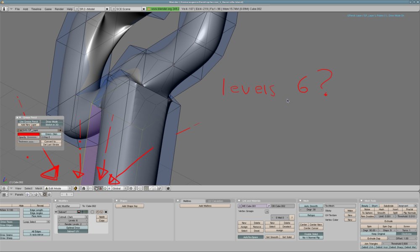Toggle Subsurf modifier during rendering
Screen dimensions: 420x252
point(79,212)
